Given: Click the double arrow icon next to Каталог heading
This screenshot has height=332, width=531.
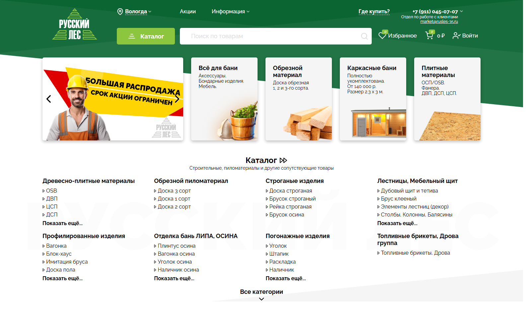Looking at the screenshot, I should (x=283, y=160).
